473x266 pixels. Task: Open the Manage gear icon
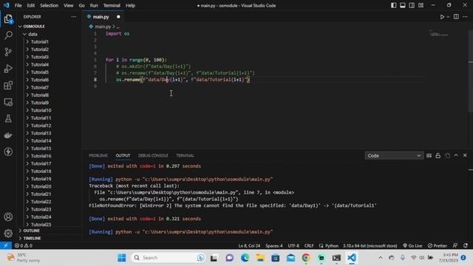pos(8,233)
